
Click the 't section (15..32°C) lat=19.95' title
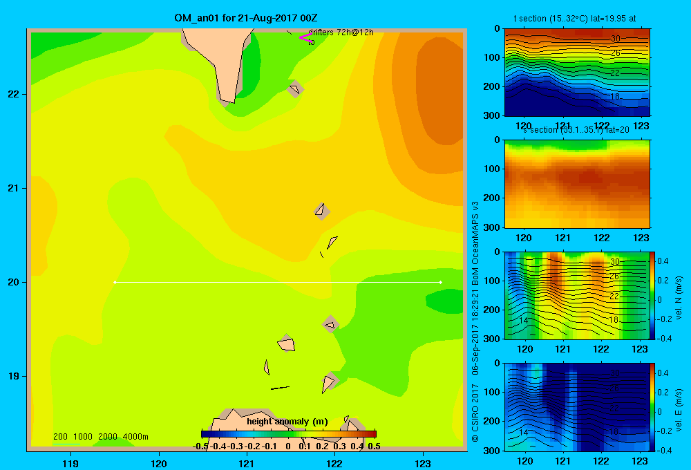[x=575, y=19]
